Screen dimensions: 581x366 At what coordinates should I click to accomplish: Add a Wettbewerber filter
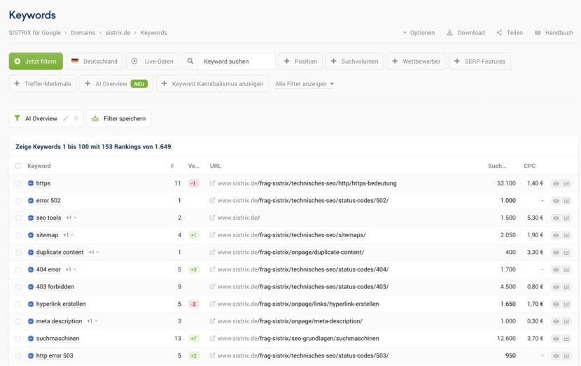(x=416, y=61)
